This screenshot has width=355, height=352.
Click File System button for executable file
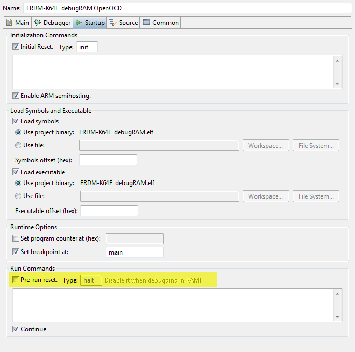[316, 196]
